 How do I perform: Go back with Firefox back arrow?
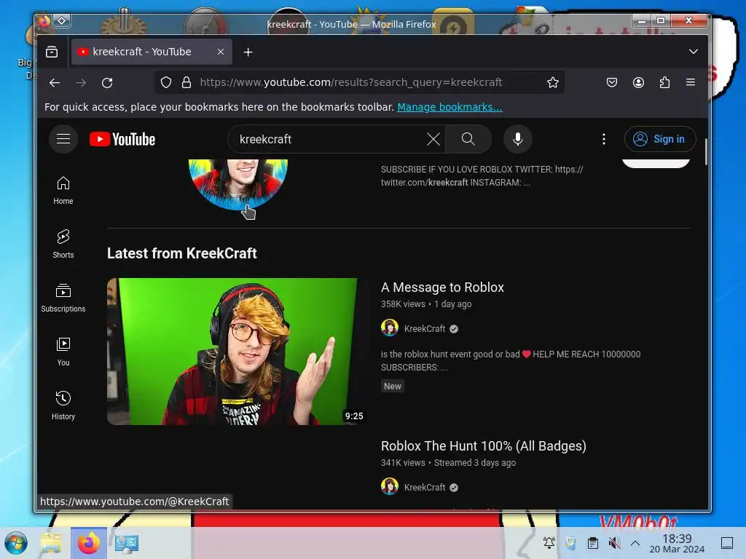(55, 83)
